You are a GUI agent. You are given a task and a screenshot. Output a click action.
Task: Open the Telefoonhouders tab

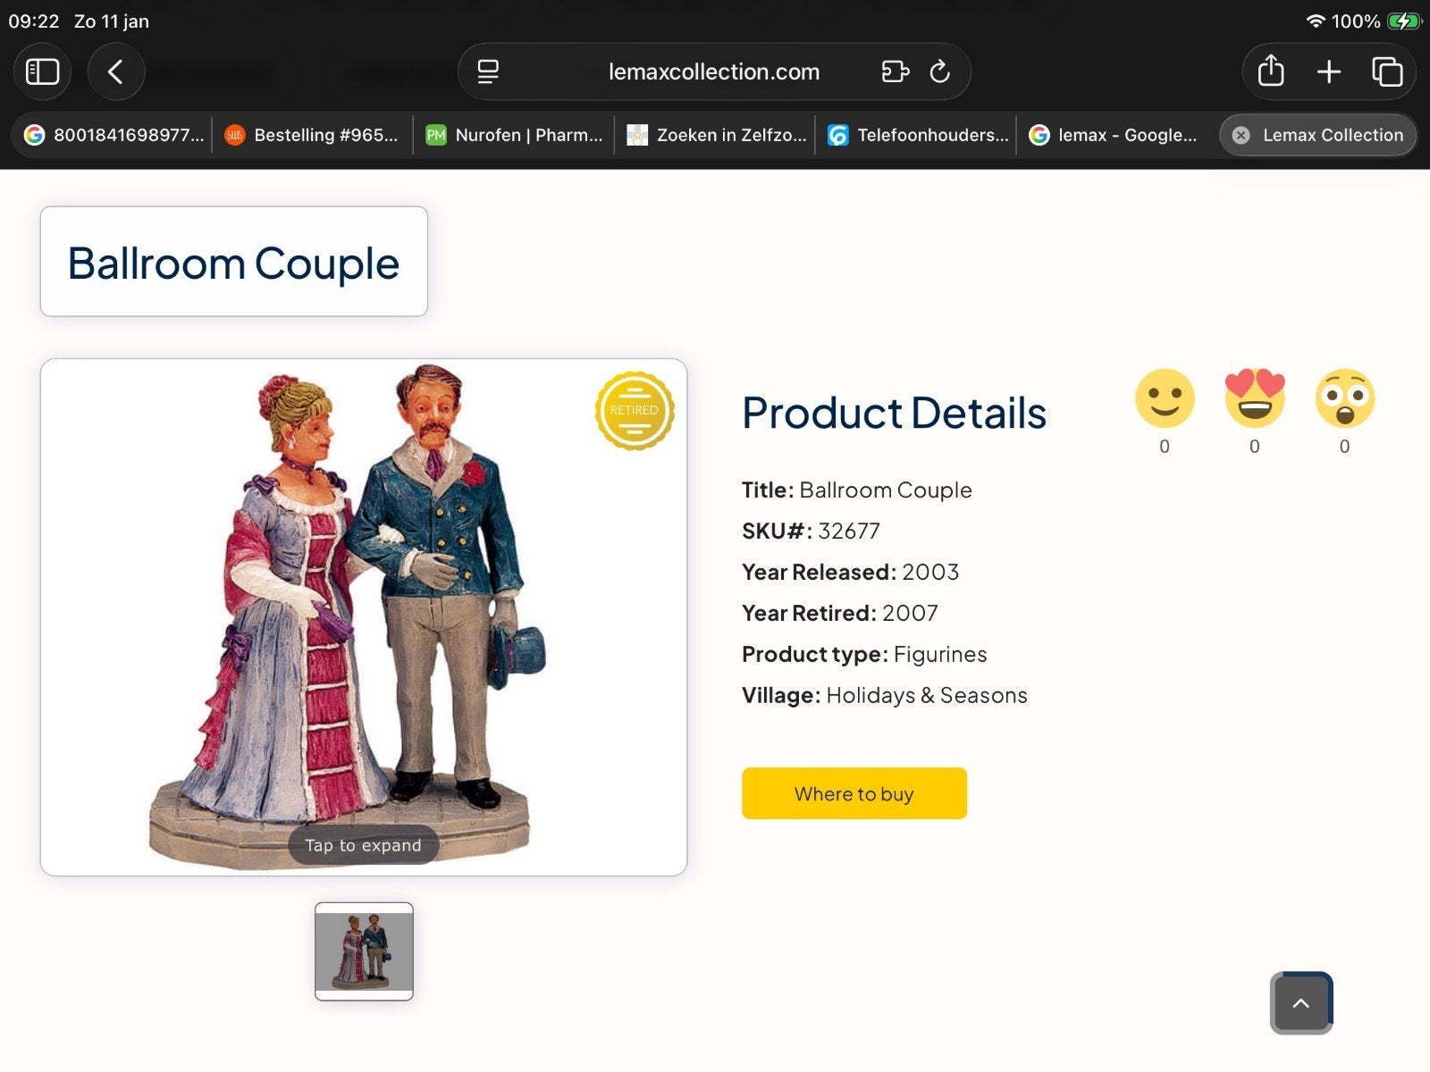[x=917, y=135]
